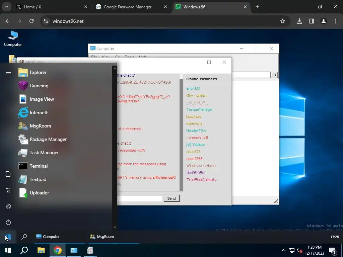343x257 pixels.
Task: Select member TrueFinalCalamity
Action: pos(201,180)
